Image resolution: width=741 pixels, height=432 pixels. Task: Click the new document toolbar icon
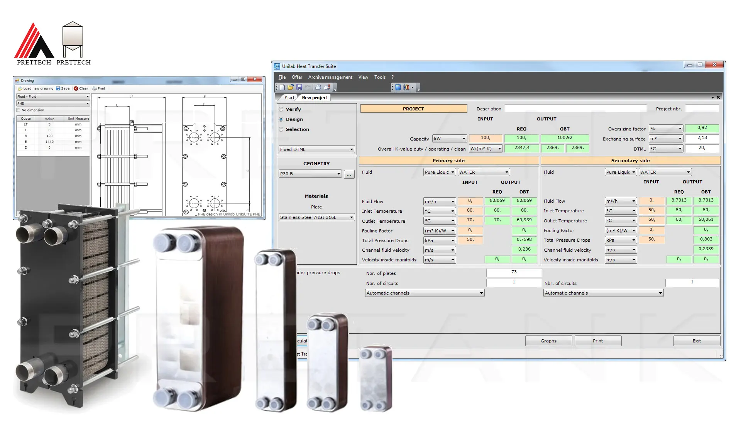(282, 88)
